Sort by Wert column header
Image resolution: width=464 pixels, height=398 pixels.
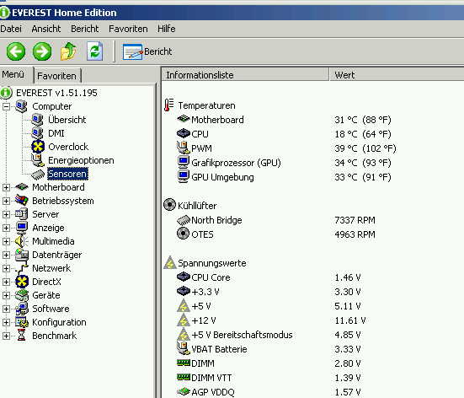click(x=397, y=75)
